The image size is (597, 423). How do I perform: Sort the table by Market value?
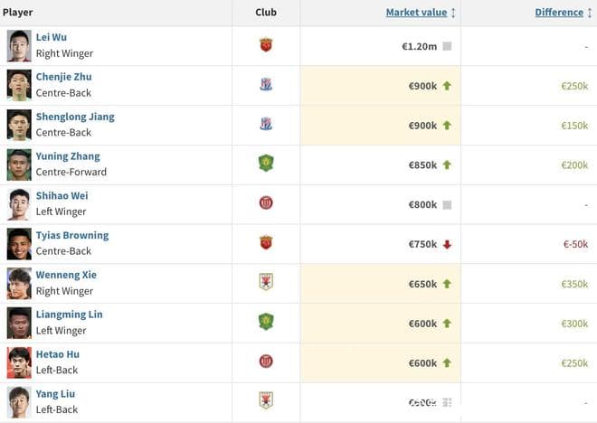tap(416, 12)
